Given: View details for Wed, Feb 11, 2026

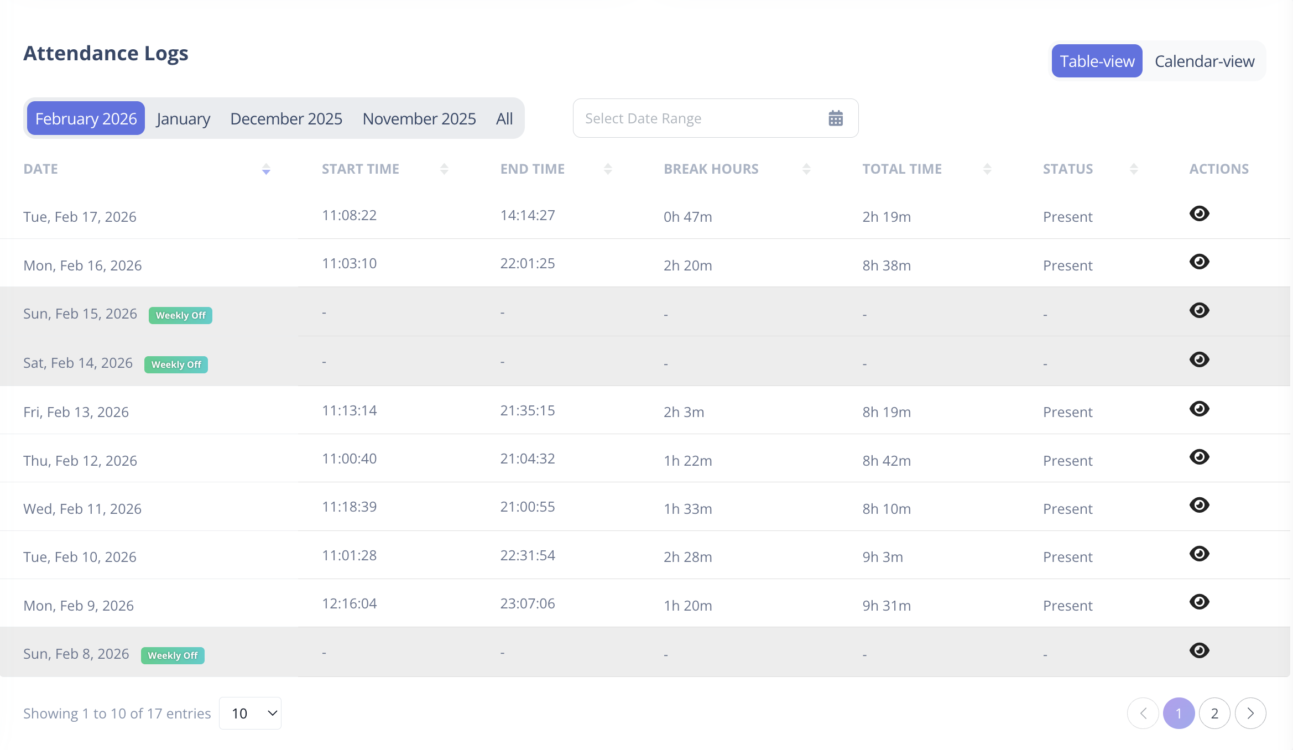Looking at the screenshot, I should 1199,505.
